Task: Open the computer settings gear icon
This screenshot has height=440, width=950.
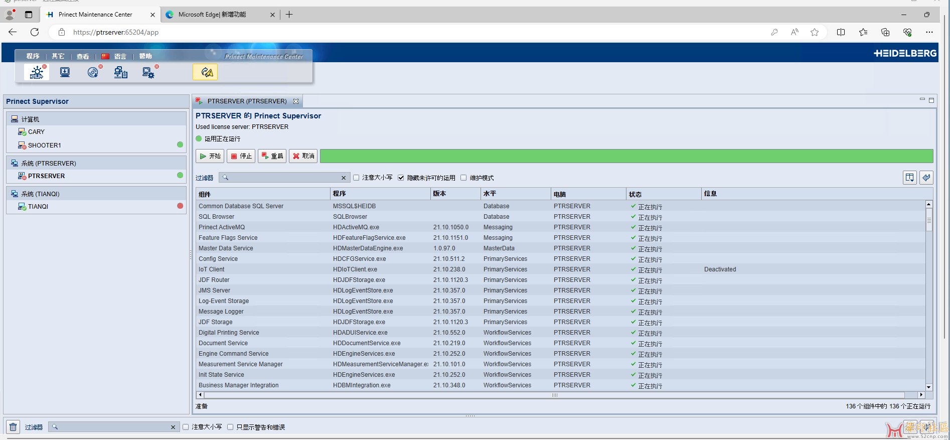Action: point(148,72)
